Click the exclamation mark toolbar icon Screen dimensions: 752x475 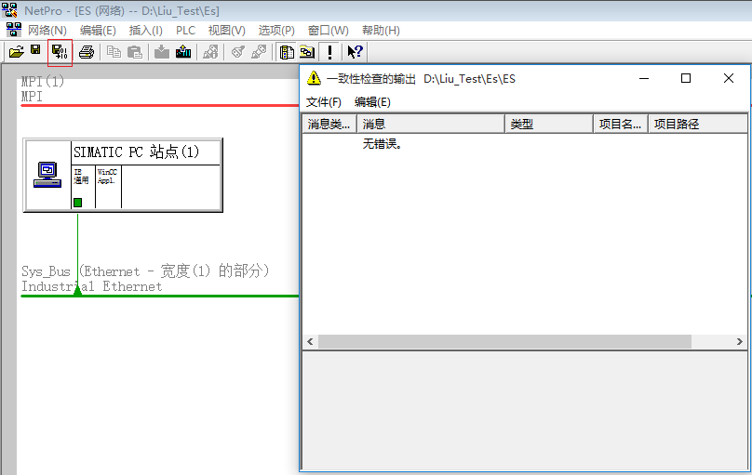click(x=329, y=52)
